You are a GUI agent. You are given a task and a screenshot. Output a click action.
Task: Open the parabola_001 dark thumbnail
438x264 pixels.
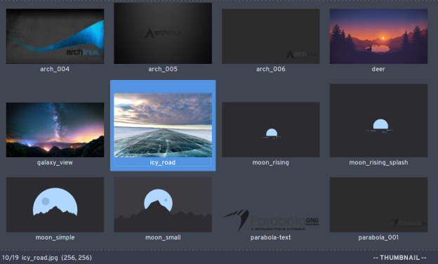[378, 204]
